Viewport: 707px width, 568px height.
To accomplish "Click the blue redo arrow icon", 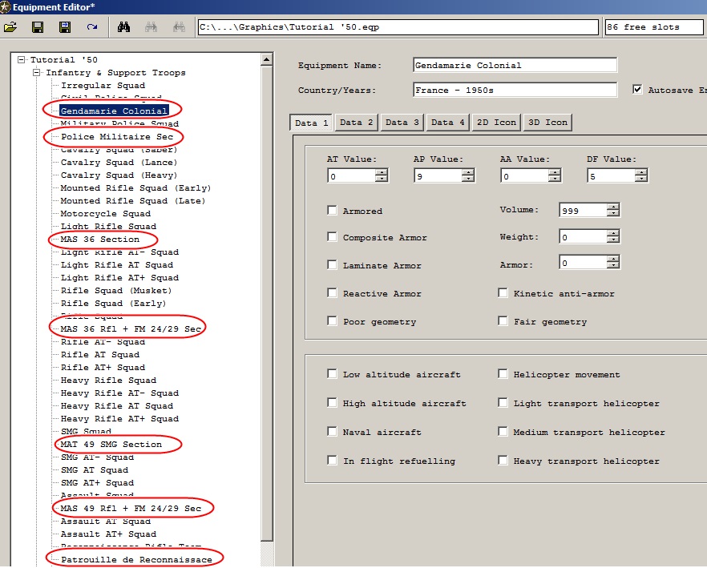I will pos(92,27).
